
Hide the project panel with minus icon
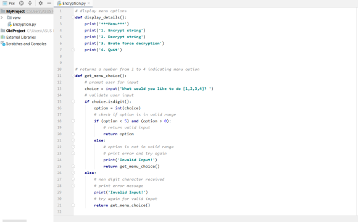coord(49,3)
